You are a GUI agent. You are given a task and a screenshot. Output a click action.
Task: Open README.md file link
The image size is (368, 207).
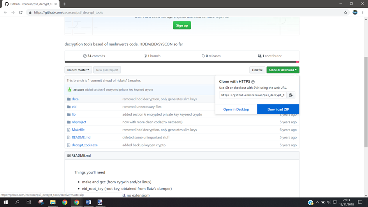(x=81, y=137)
